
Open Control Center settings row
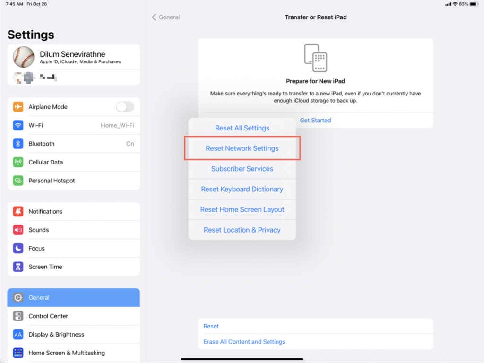click(73, 316)
